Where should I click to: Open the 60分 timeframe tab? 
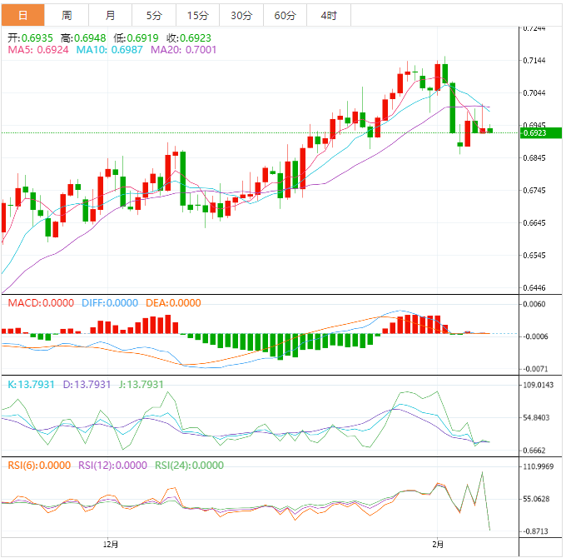pyautogui.click(x=285, y=15)
